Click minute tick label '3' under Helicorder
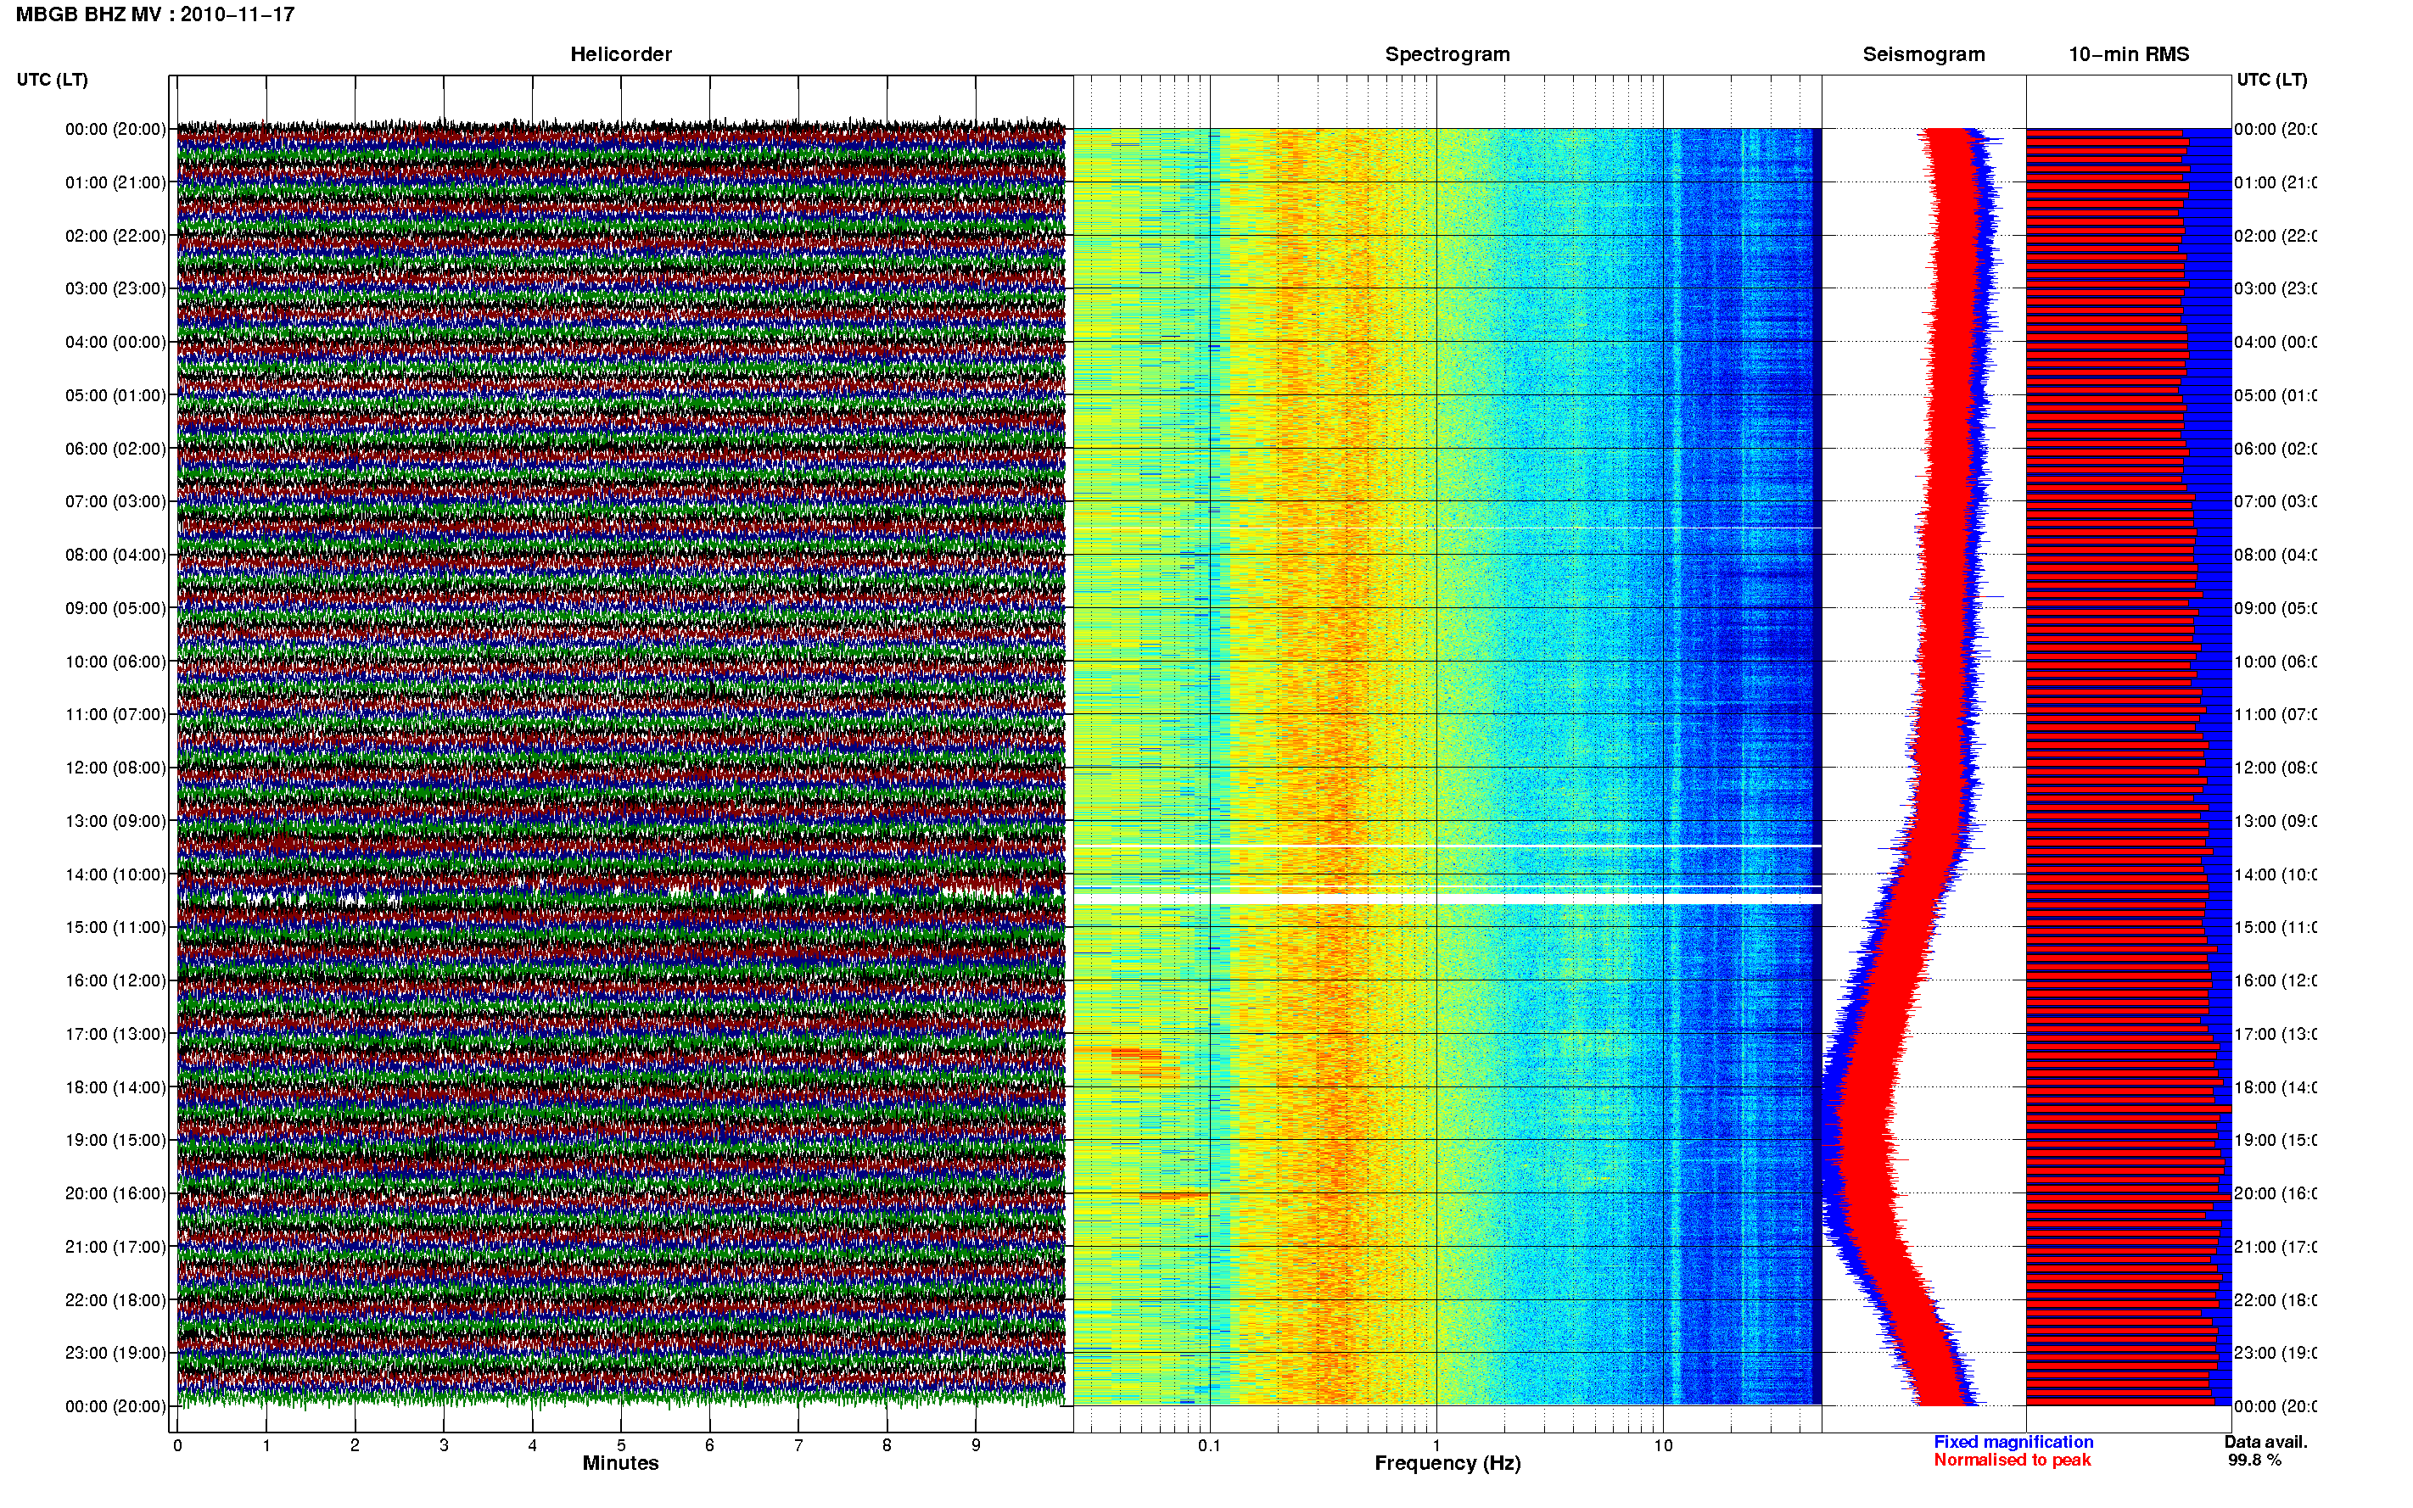2413x1508 pixels. (x=444, y=1445)
